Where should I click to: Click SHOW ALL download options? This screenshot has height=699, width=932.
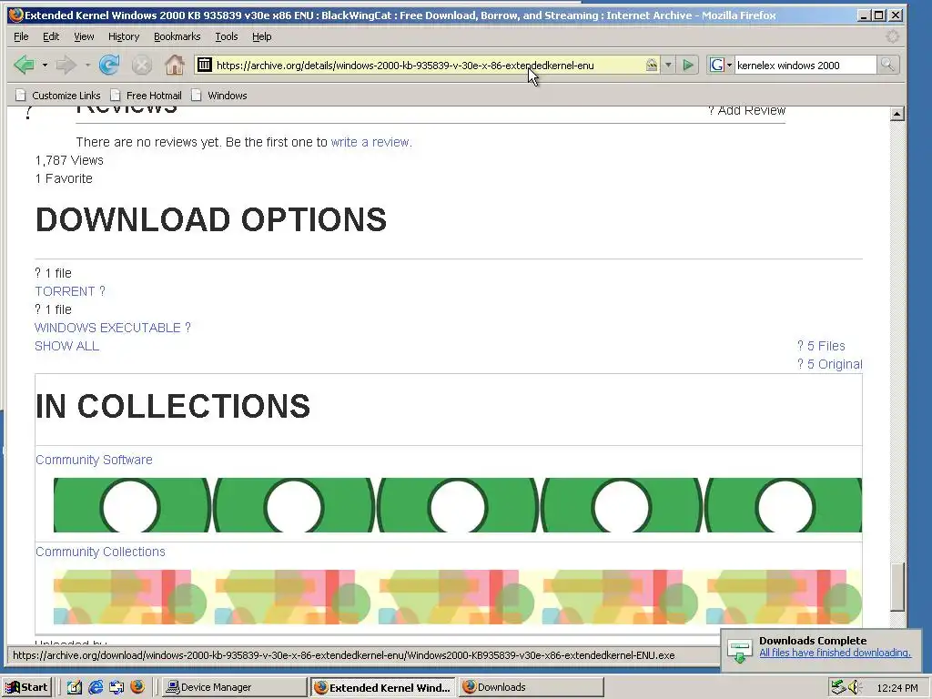66,346
